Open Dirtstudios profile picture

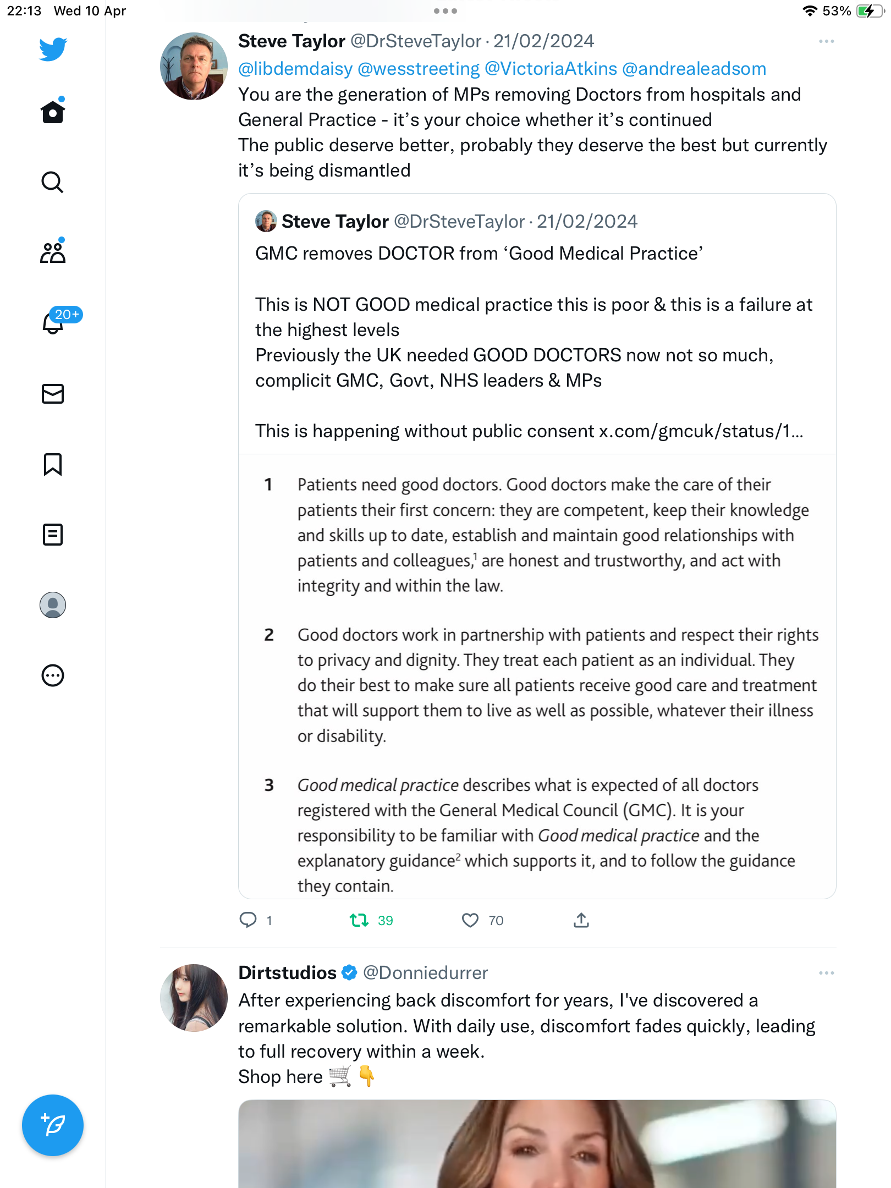[194, 998]
